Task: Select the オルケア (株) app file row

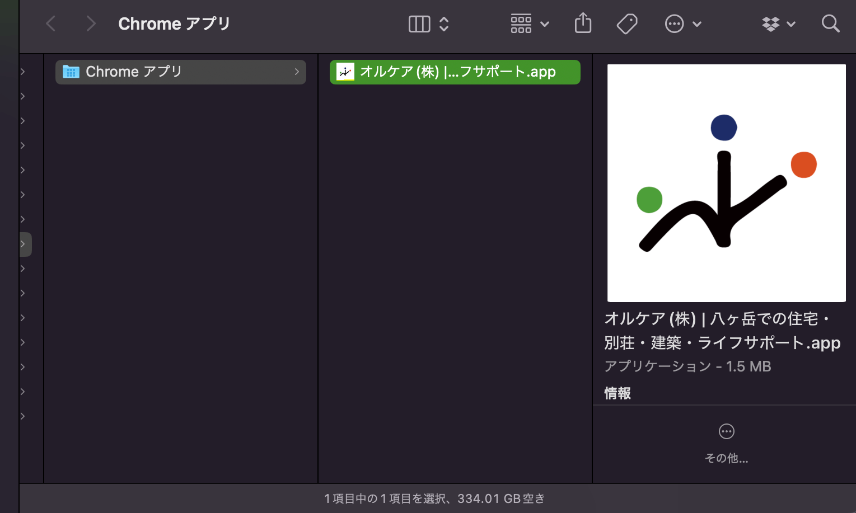Action: click(x=455, y=72)
